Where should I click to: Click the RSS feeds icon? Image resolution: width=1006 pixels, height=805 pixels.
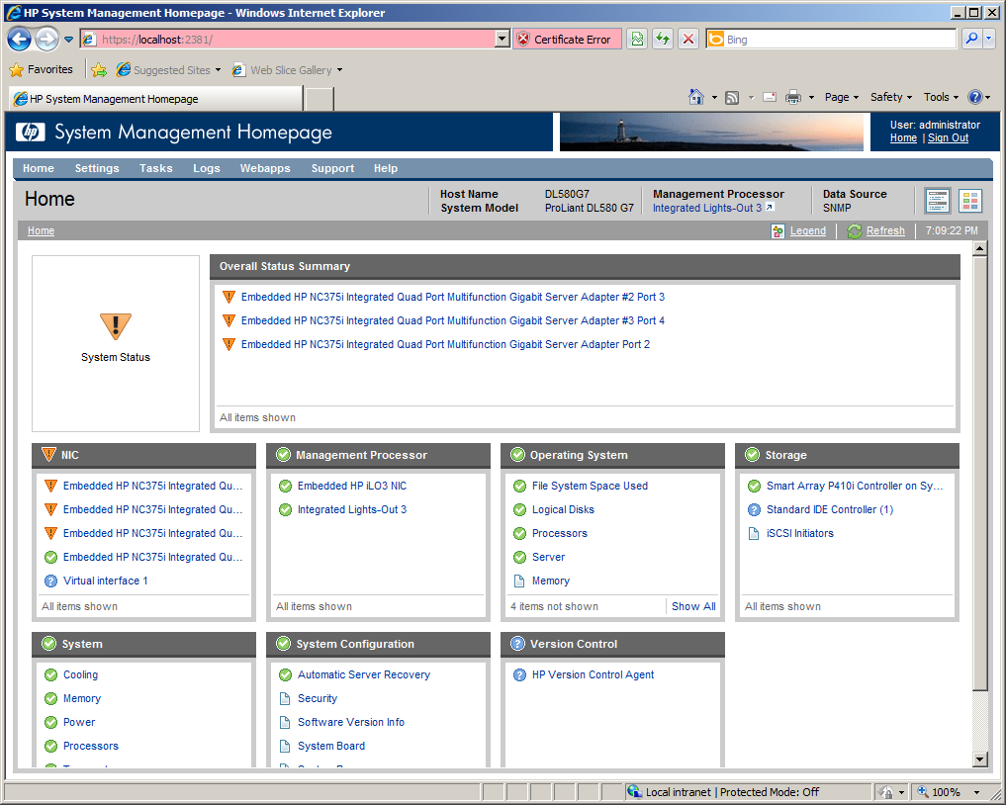pos(732,98)
